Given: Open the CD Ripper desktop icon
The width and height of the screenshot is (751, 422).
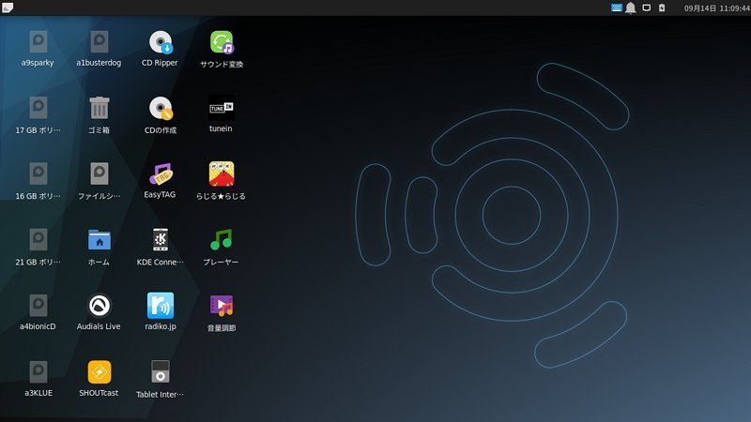Looking at the screenshot, I should [x=161, y=43].
